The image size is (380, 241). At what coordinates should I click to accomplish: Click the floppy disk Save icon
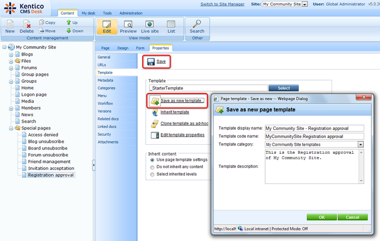(151, 61)
